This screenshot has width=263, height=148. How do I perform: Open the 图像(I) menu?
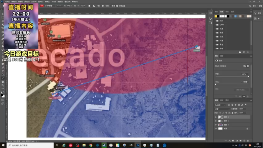pyautogui.click(x=20, y=2)
